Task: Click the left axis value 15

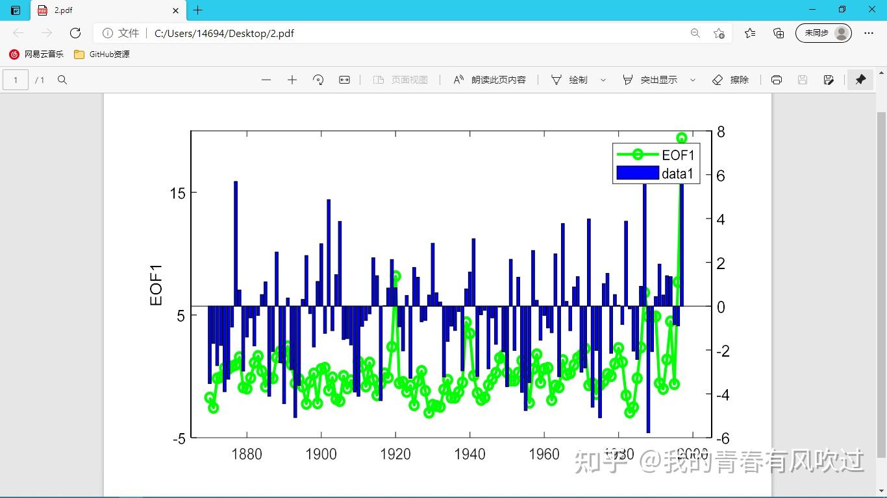Action: click(179, 193)
